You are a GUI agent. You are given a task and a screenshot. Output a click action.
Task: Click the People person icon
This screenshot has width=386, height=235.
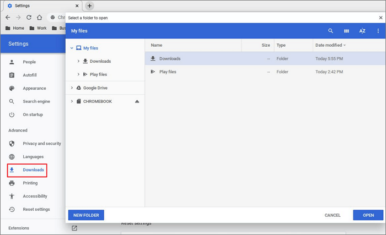coord(12,62)
